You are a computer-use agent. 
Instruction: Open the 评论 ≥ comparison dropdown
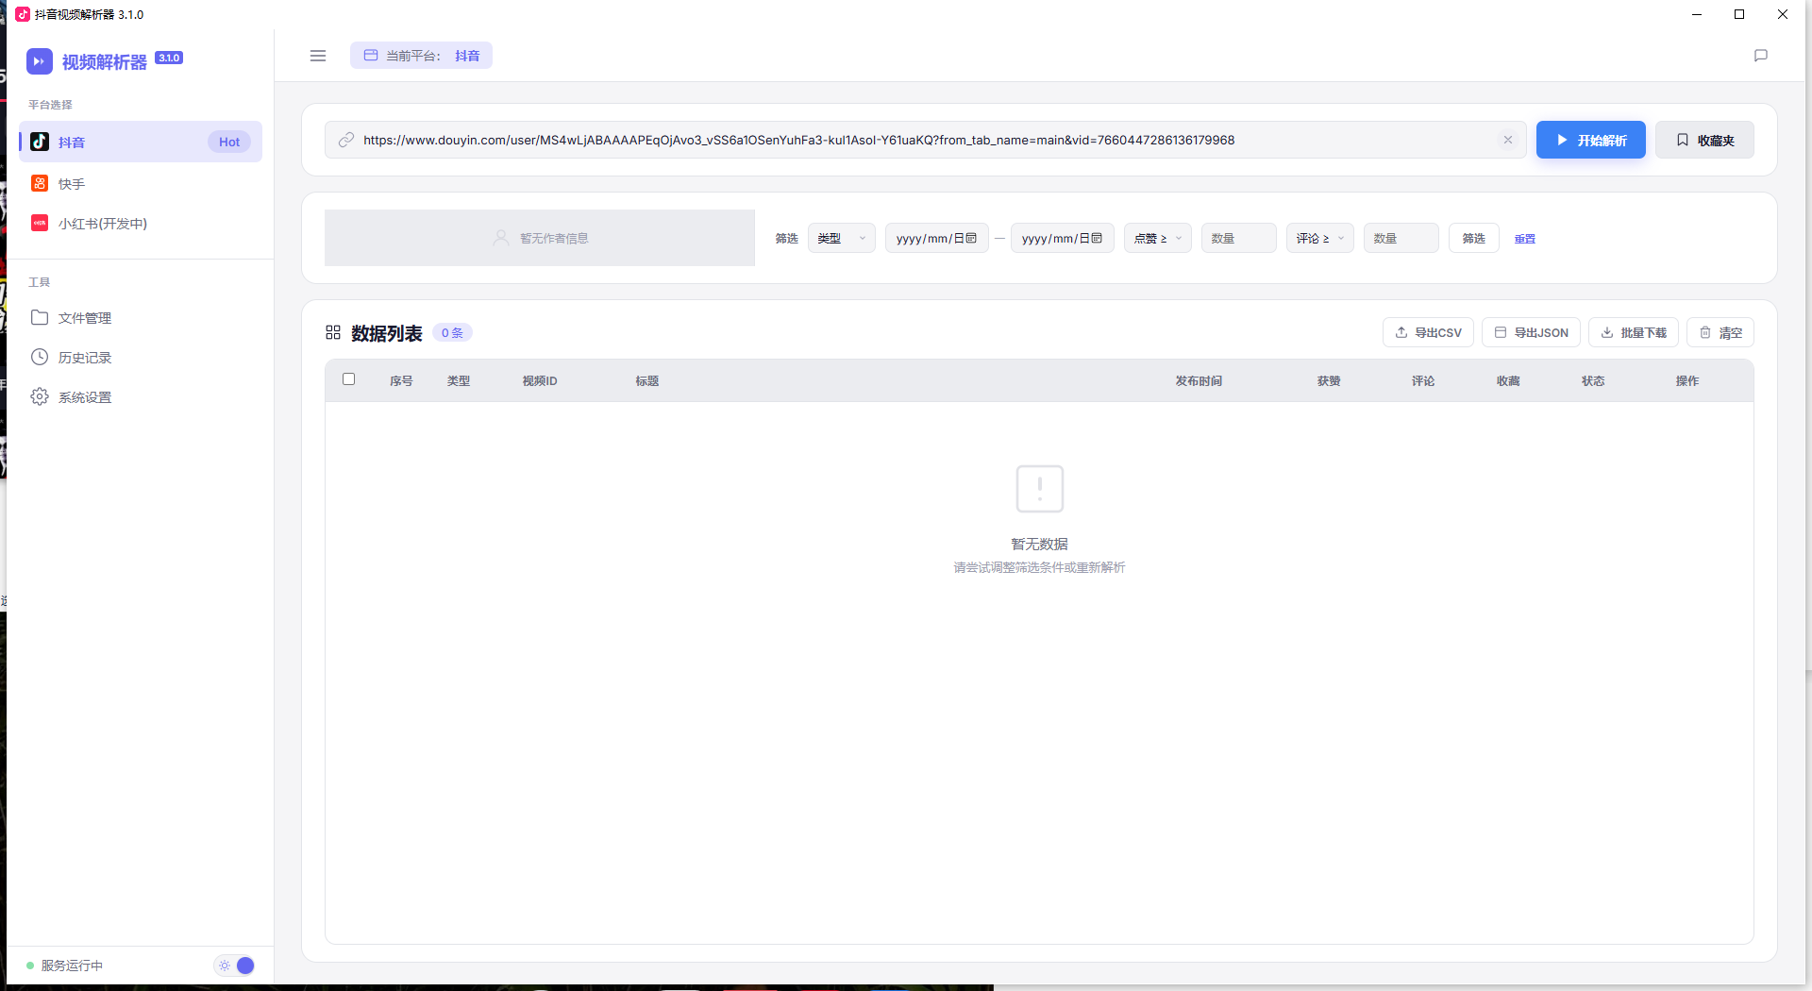pos(1319,238)
